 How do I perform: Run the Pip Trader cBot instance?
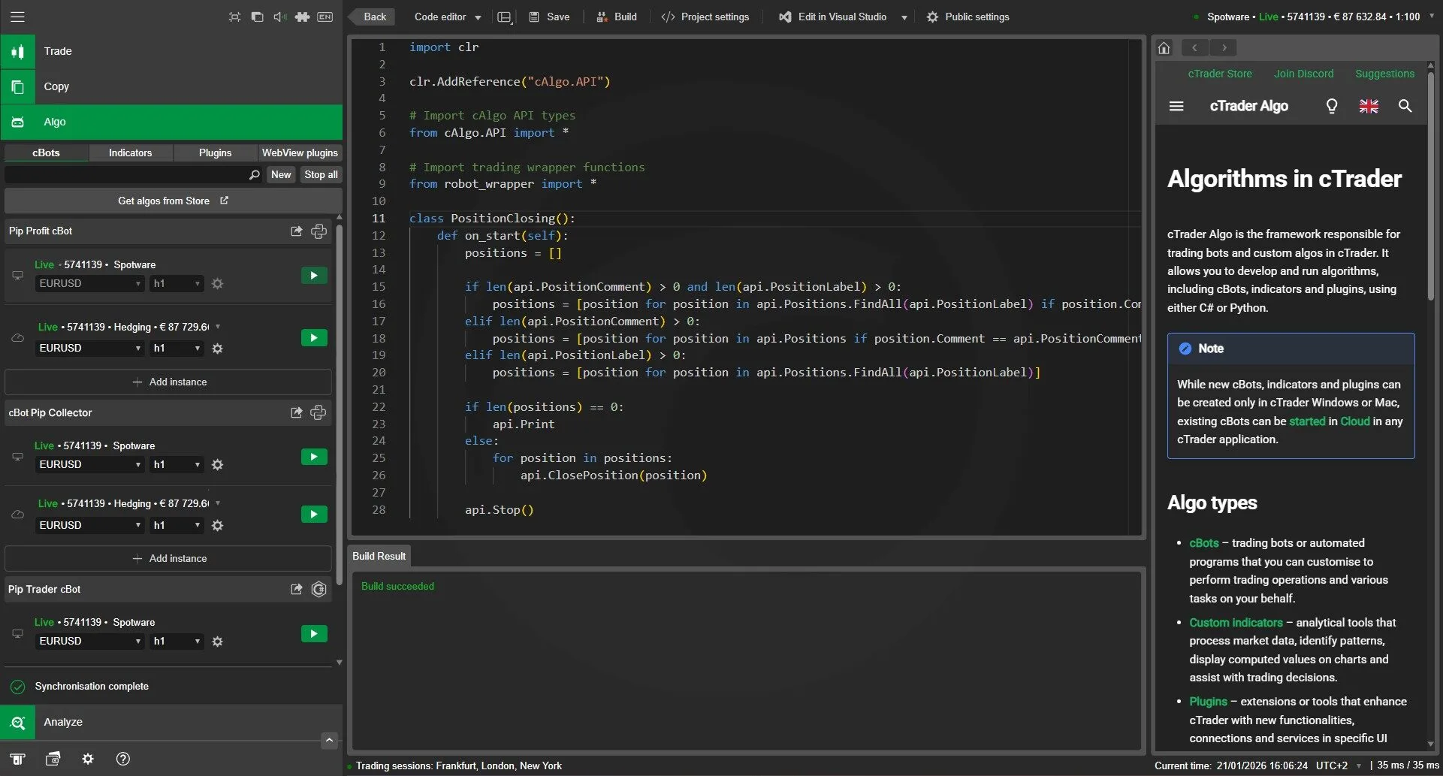point(313,633)
